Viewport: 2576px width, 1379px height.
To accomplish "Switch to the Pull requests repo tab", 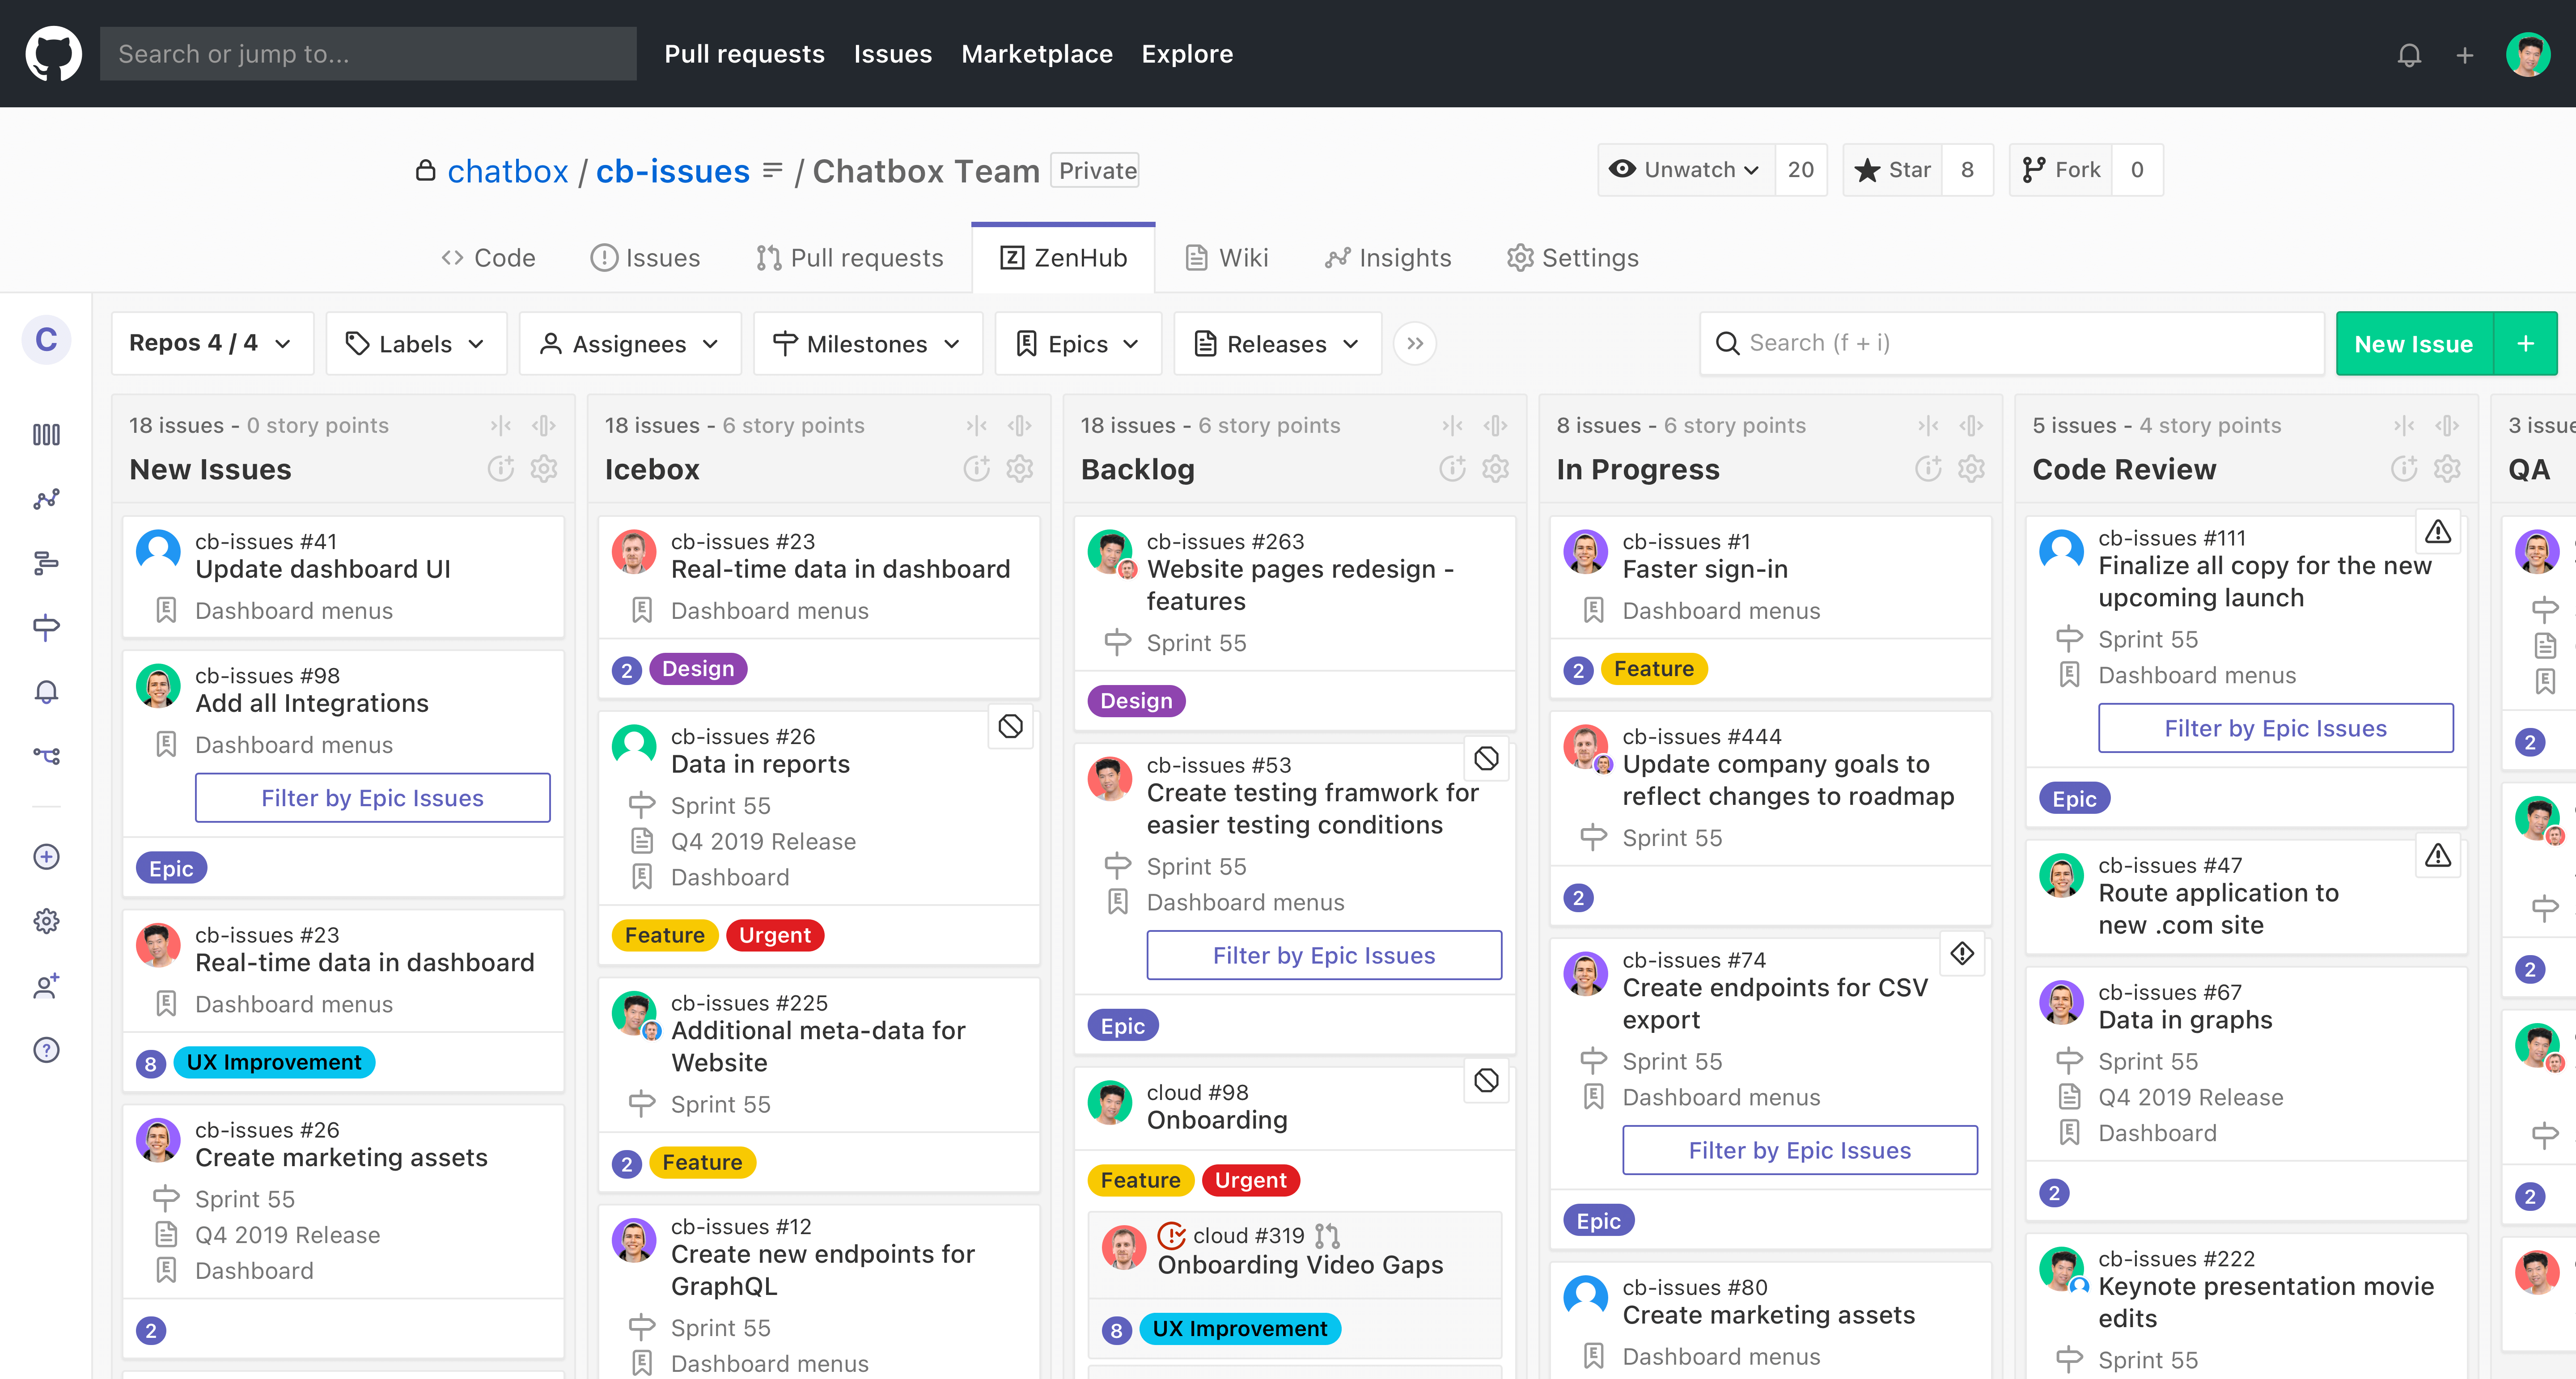I will (850, 258).
